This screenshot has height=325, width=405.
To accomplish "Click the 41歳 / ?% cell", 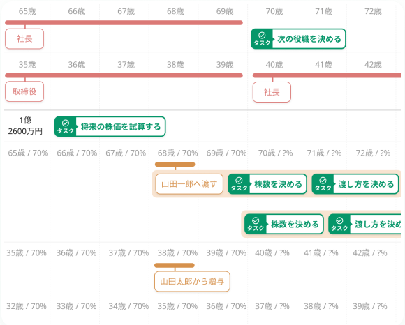I will point(321,252).
